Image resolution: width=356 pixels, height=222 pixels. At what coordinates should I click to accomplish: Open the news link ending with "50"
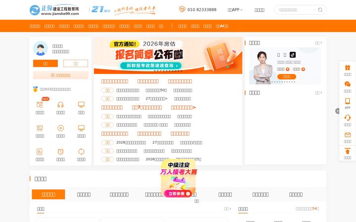click(x=156, y=90)
